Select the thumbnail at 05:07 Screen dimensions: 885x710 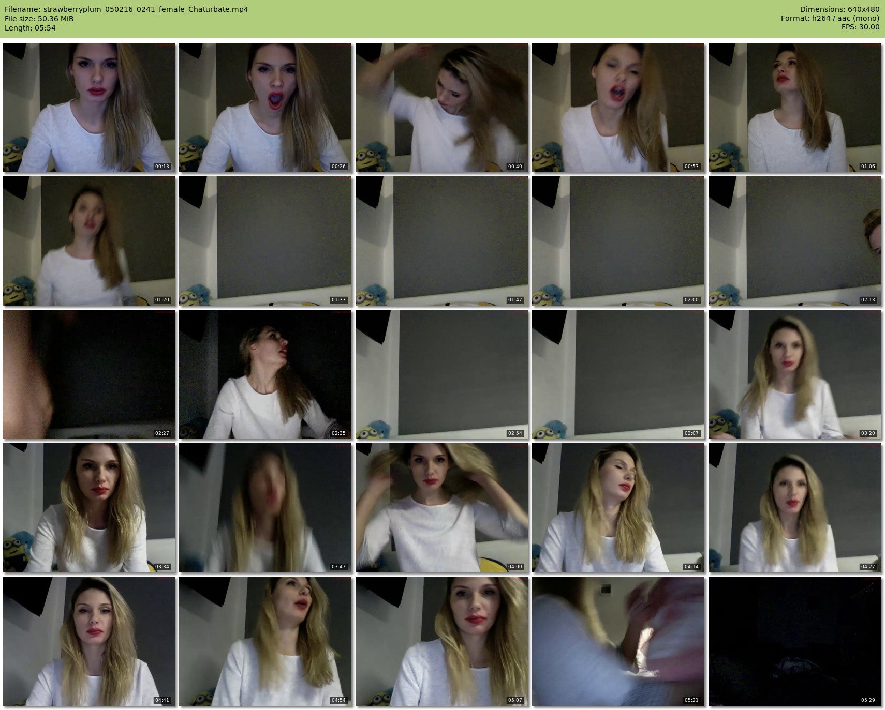(442, 641)
